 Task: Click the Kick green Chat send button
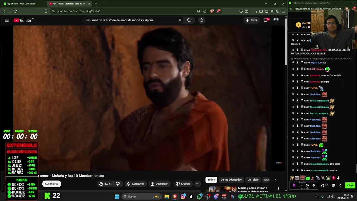click(x=350, y=185)
